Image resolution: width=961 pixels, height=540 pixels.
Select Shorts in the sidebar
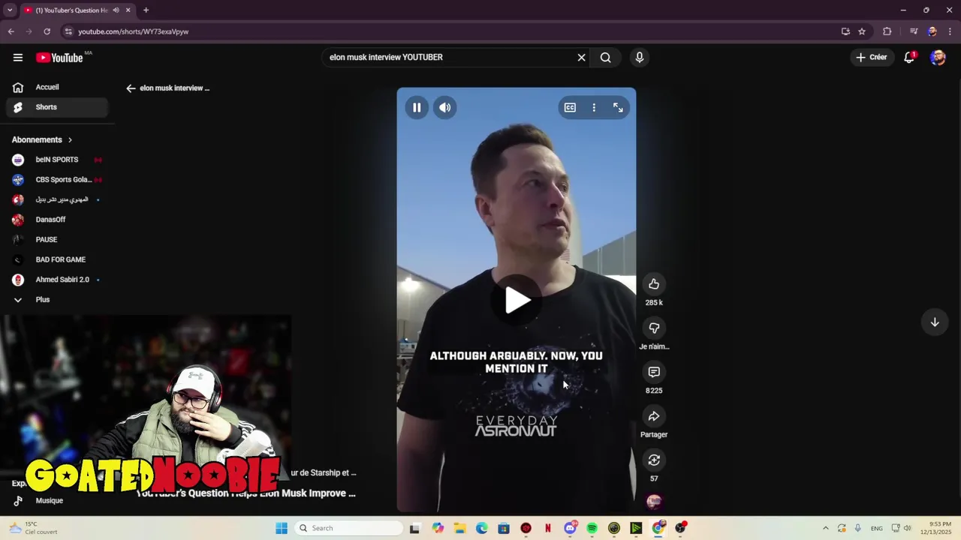(57, 107)
